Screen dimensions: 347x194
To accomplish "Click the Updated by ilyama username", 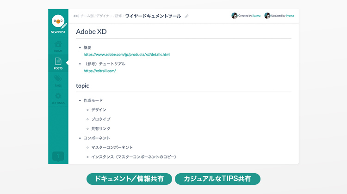I will (290, 16).
